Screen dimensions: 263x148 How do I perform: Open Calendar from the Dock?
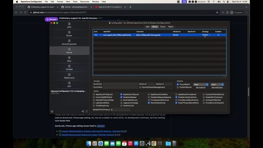124,143
